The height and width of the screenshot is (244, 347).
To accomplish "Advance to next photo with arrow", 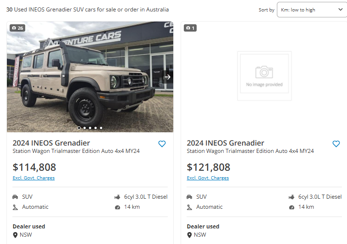I will [167, 77].
